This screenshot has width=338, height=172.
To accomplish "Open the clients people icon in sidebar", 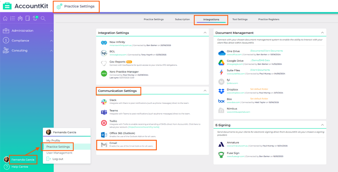I will pos(20,19).
